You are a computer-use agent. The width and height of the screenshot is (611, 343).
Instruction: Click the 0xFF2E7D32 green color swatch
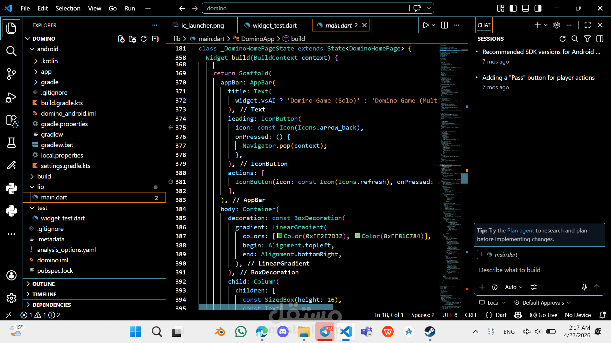click(280, 236)
